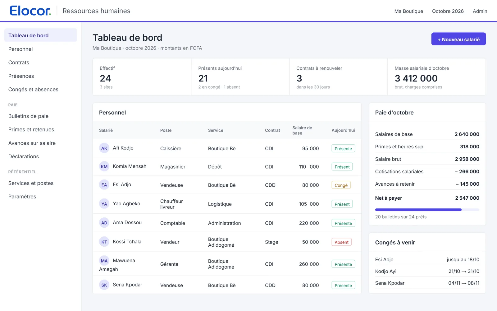The image size is (497, 311).
Task: Click the Contrats à renouveler card
Action: coord(338,77)
